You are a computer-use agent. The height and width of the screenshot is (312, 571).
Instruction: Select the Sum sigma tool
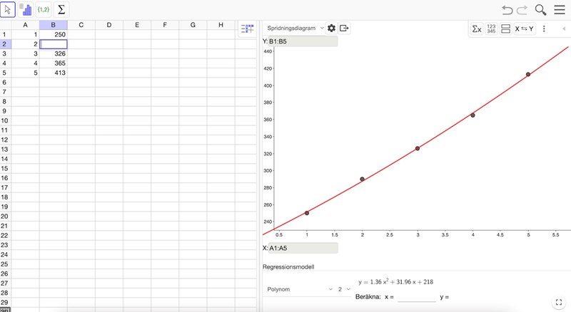[x=61, y=10]
